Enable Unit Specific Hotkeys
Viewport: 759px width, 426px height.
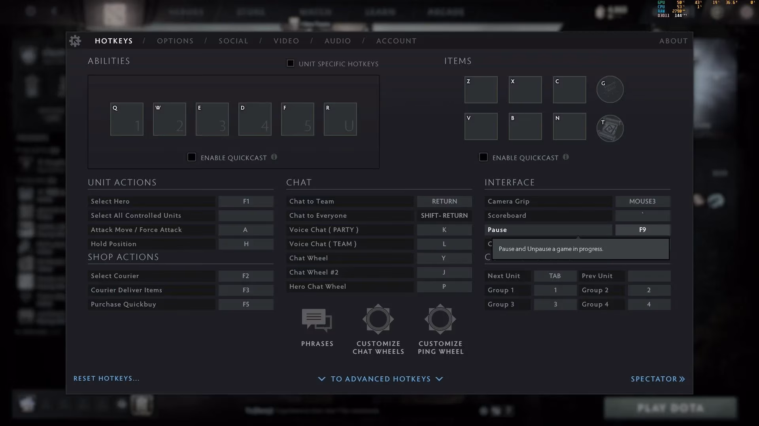coord(290,63)
